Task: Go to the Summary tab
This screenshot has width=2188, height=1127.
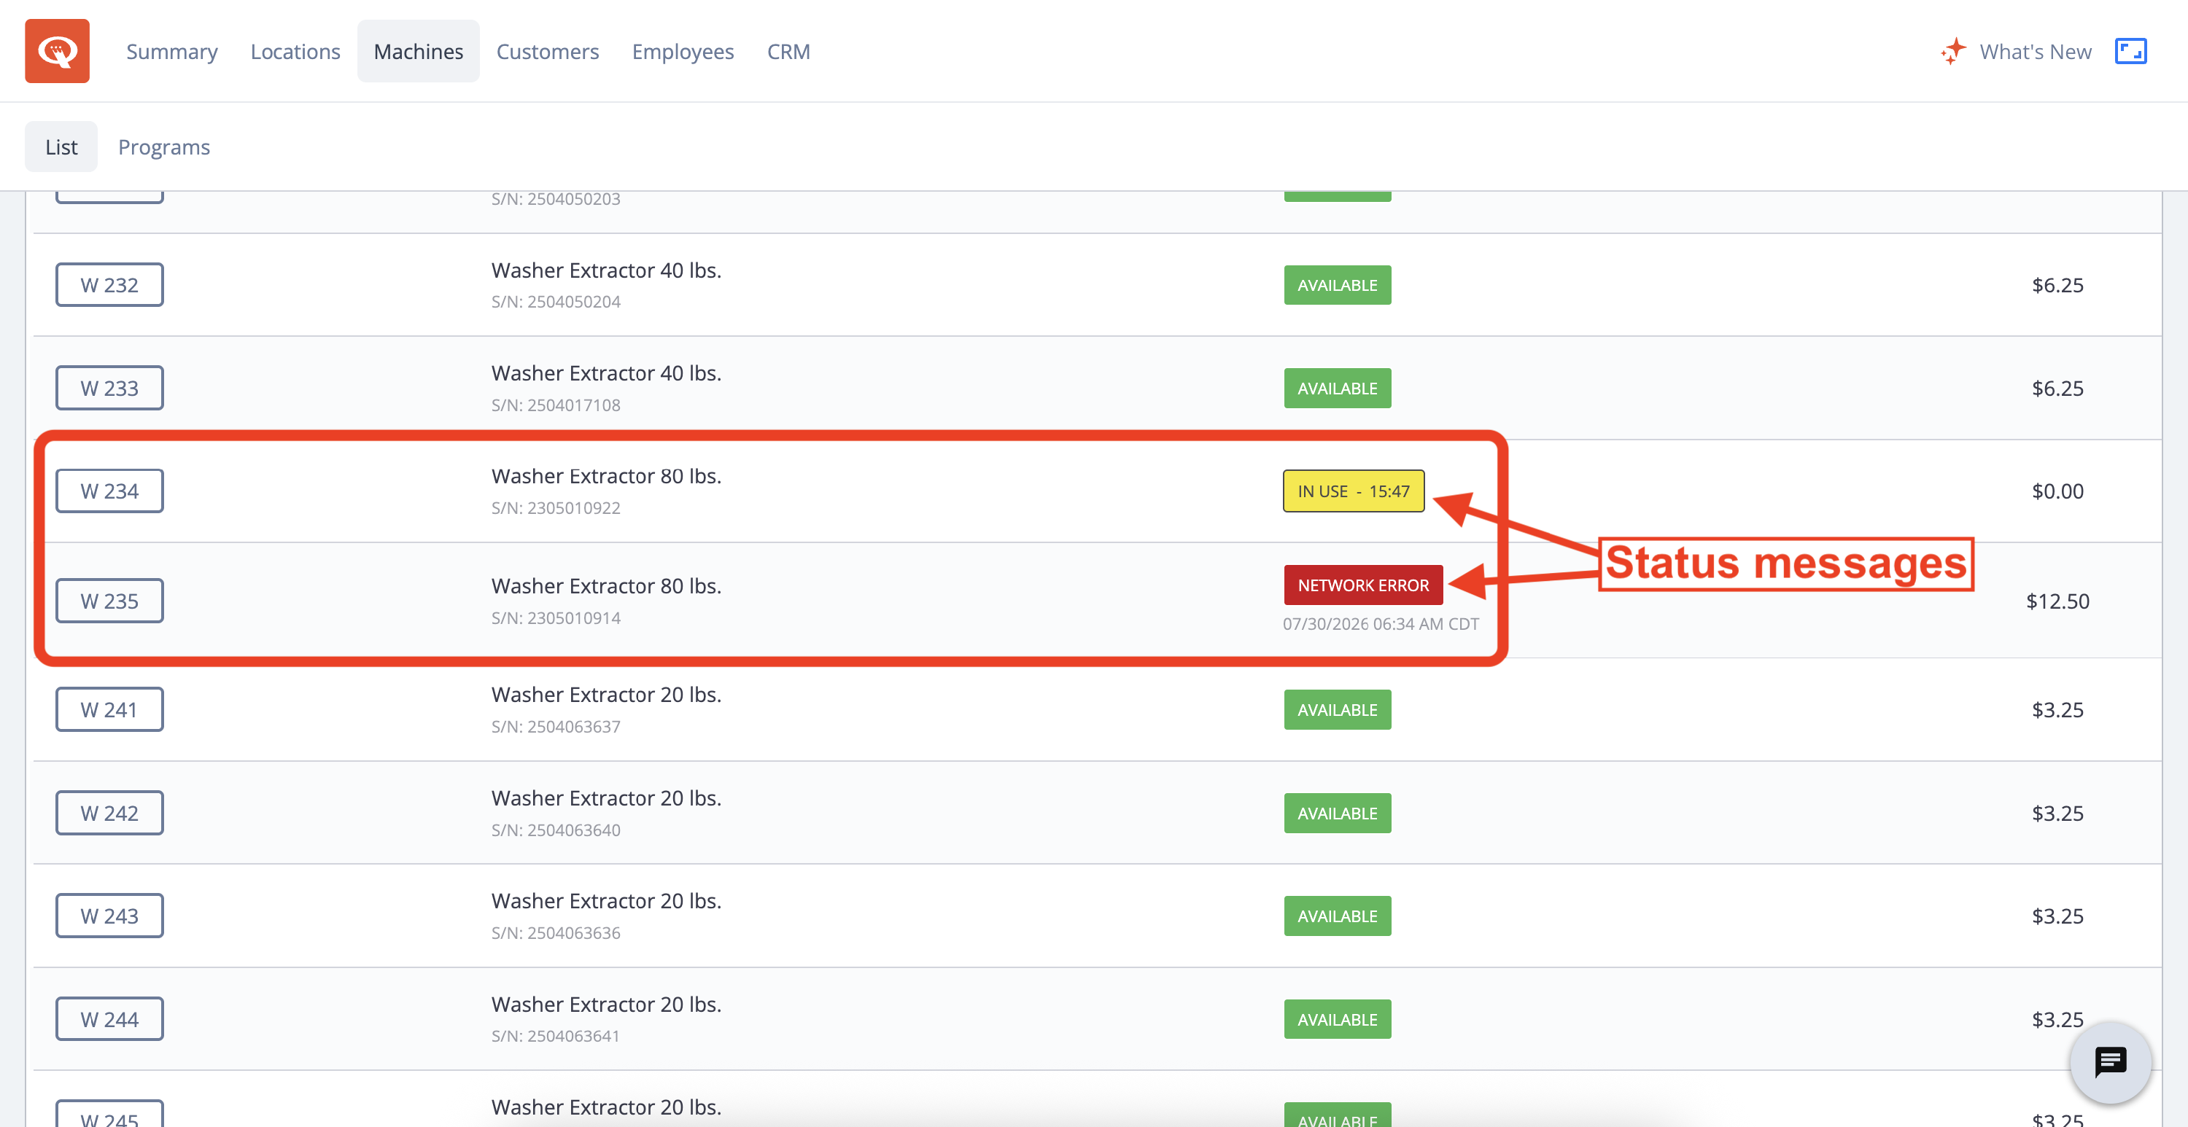Action: click(171, 52)
